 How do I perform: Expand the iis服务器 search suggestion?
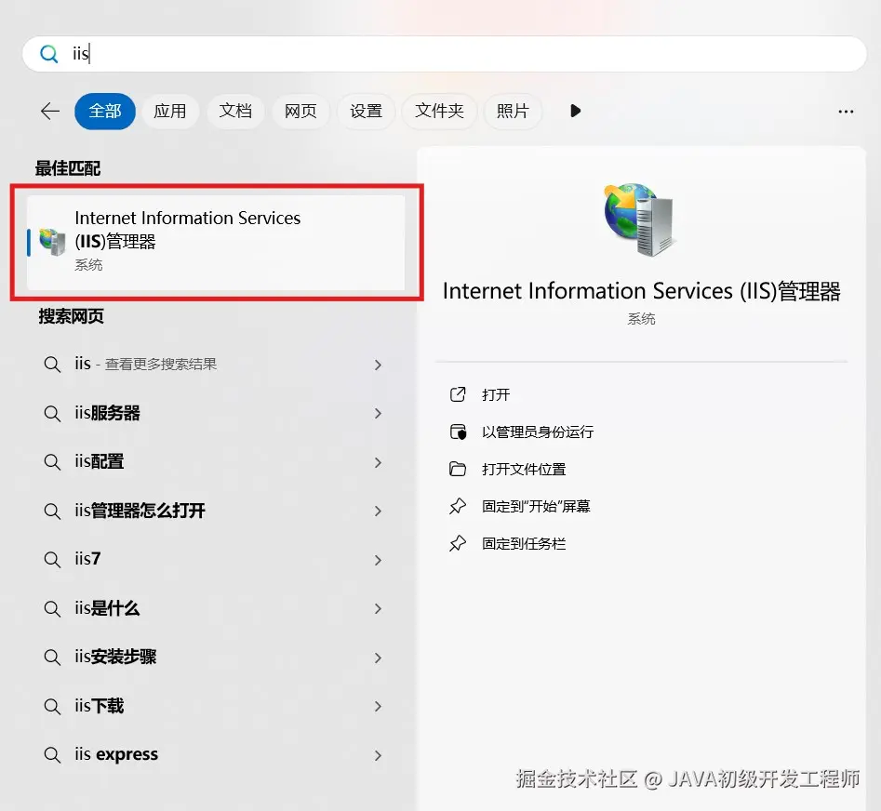[x=379, y=412]
